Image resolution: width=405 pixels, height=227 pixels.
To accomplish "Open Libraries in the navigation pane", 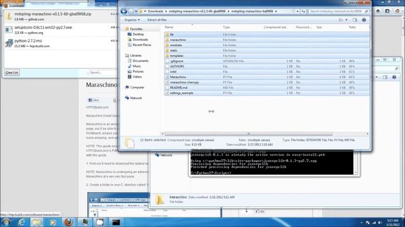I will tap(134, 55).
